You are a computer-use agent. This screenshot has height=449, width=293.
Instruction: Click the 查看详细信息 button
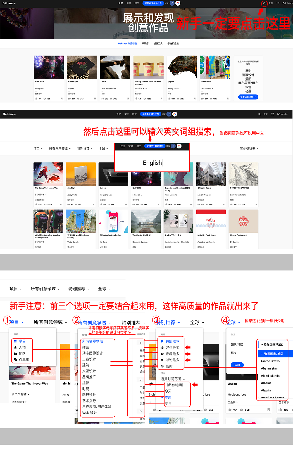(248, 97)
